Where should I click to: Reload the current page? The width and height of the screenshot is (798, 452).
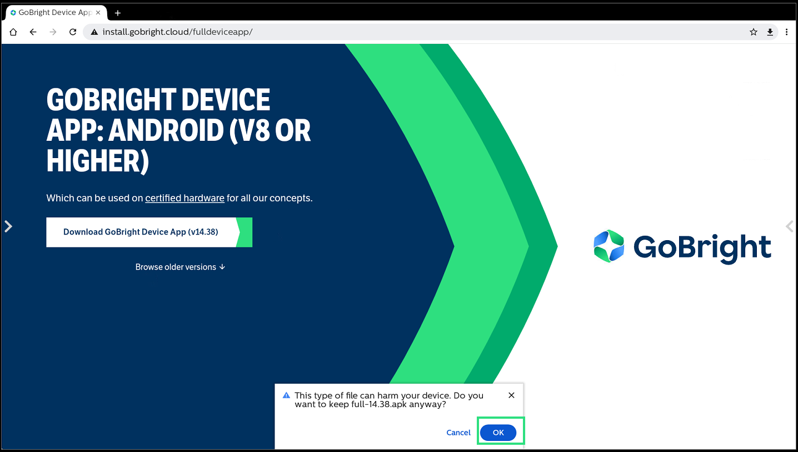pyautogui.click(x=72, y=32)
